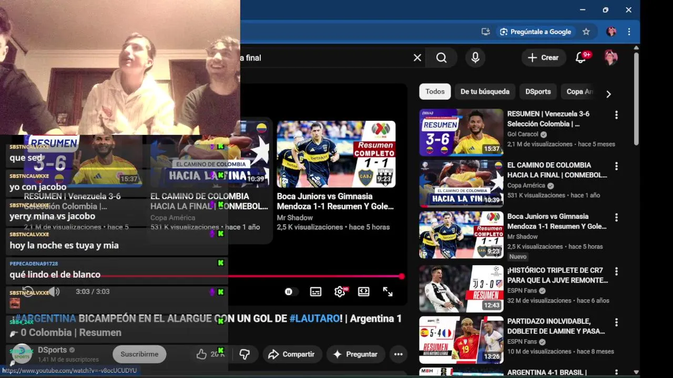Share video via Compartir button
The width and height of the screenshot is (673, 378).
tap(293, 354)
